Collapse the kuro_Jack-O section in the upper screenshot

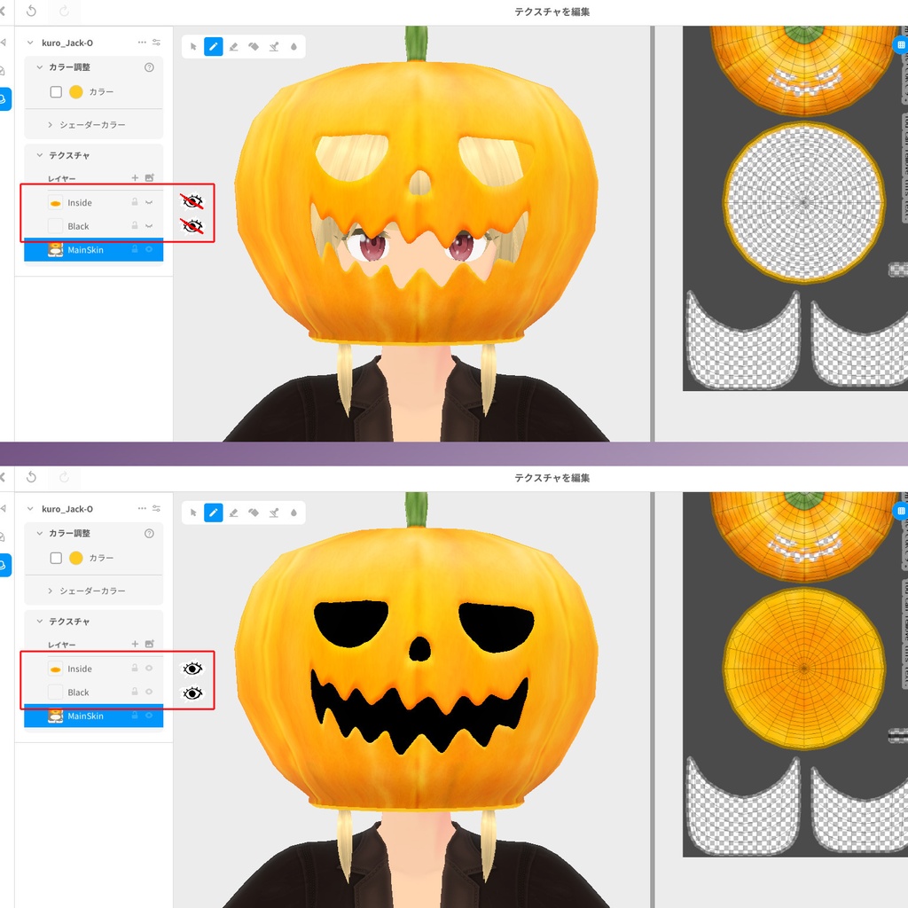[x=30, y=43]
